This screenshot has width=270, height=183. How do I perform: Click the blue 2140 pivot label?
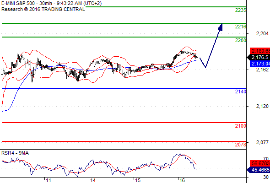[241, 91]
